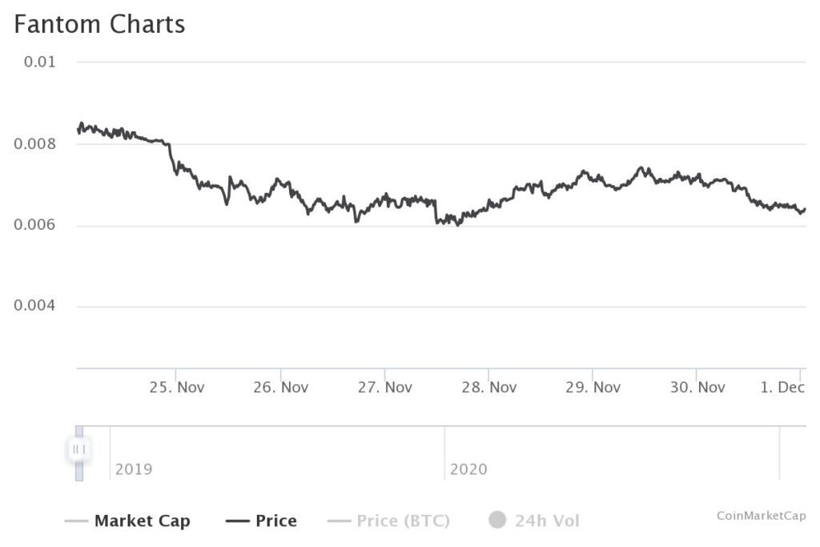
Task: Select the 25. Nov date label
Action: [178, 388]
